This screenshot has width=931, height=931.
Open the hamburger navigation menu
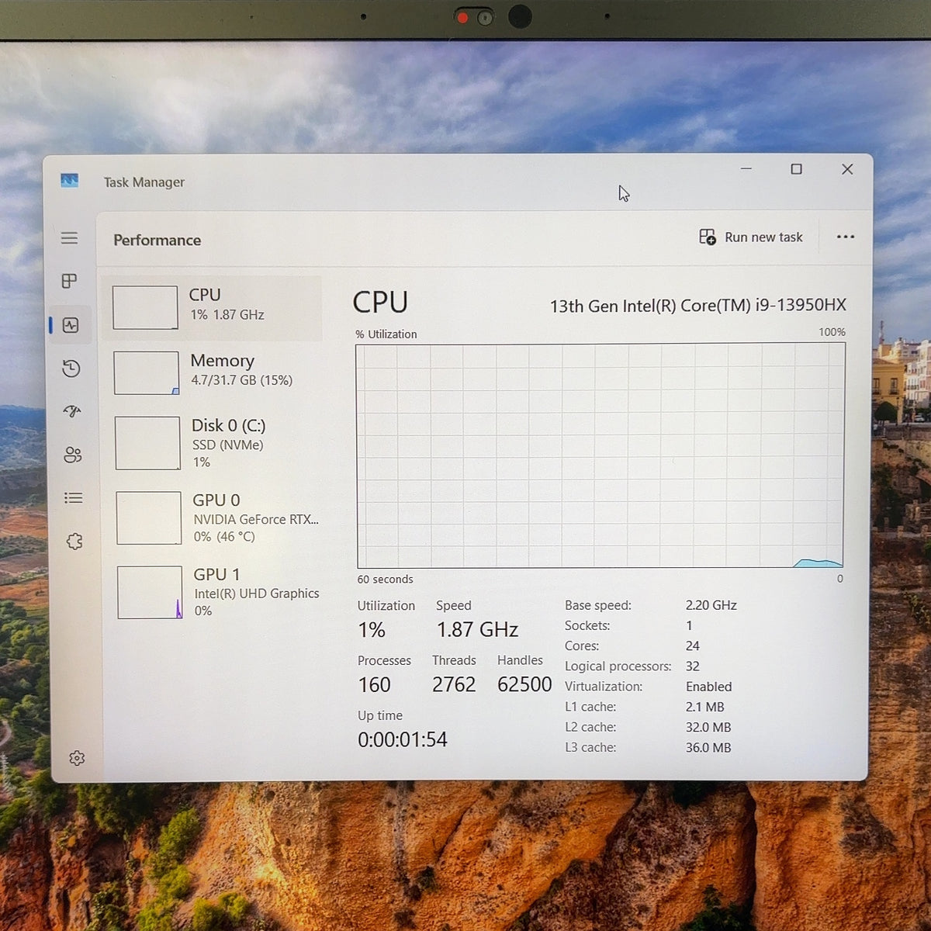click(69, 237)
